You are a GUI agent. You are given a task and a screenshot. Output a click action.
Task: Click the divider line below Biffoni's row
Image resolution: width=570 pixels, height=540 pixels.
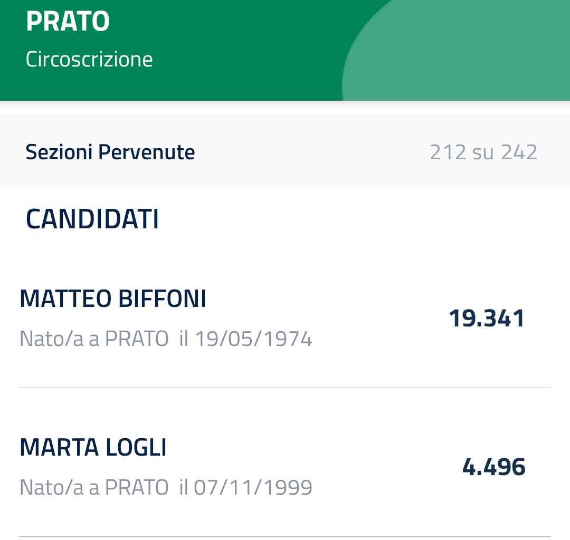tap(285, 388)
